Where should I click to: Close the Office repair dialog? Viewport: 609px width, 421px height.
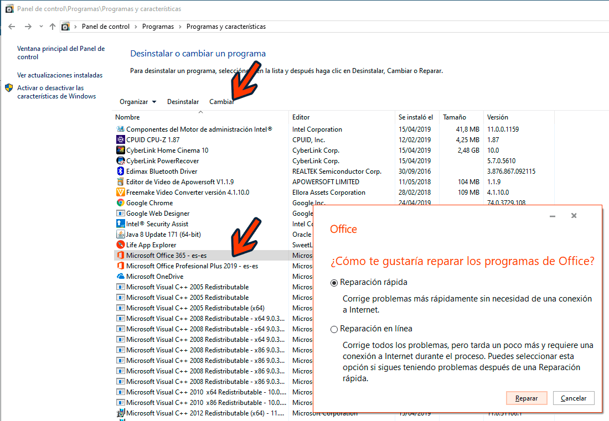[x=574, y=216]
